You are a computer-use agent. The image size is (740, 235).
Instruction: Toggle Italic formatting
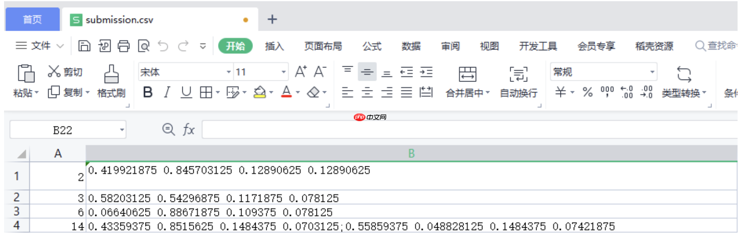167,92
